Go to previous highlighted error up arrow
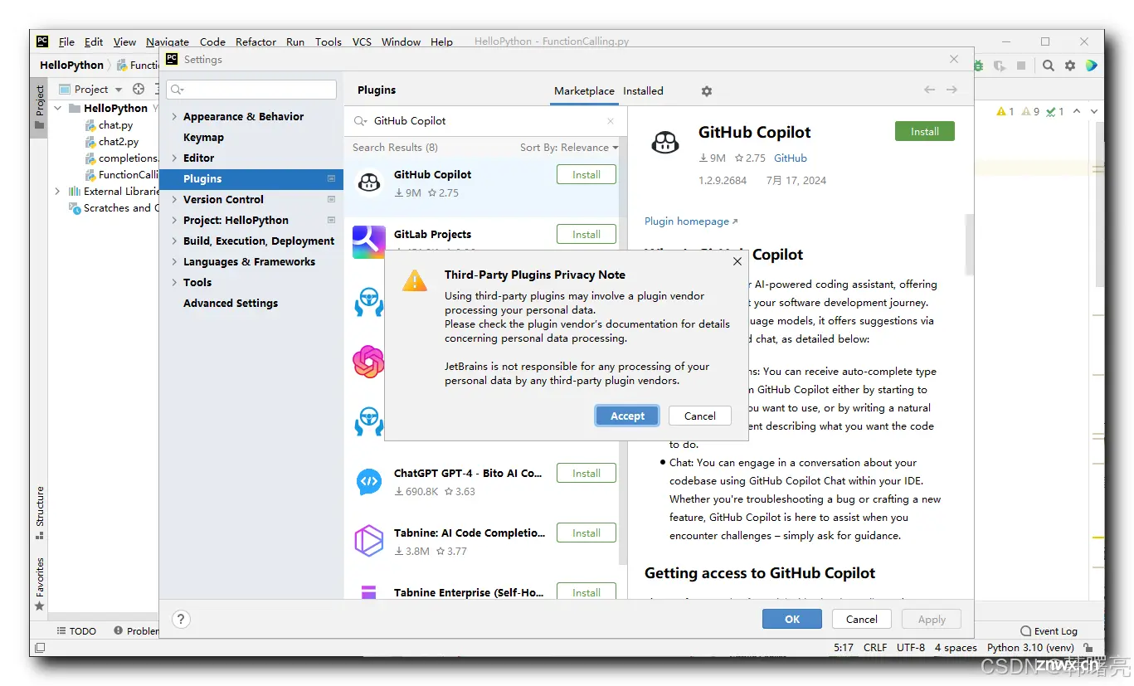The image size is (1134, 686). (1077, 111)
